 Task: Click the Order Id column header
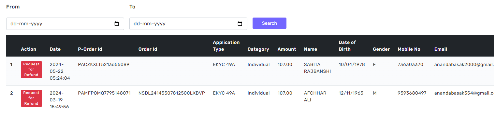[x=148, y=49]
